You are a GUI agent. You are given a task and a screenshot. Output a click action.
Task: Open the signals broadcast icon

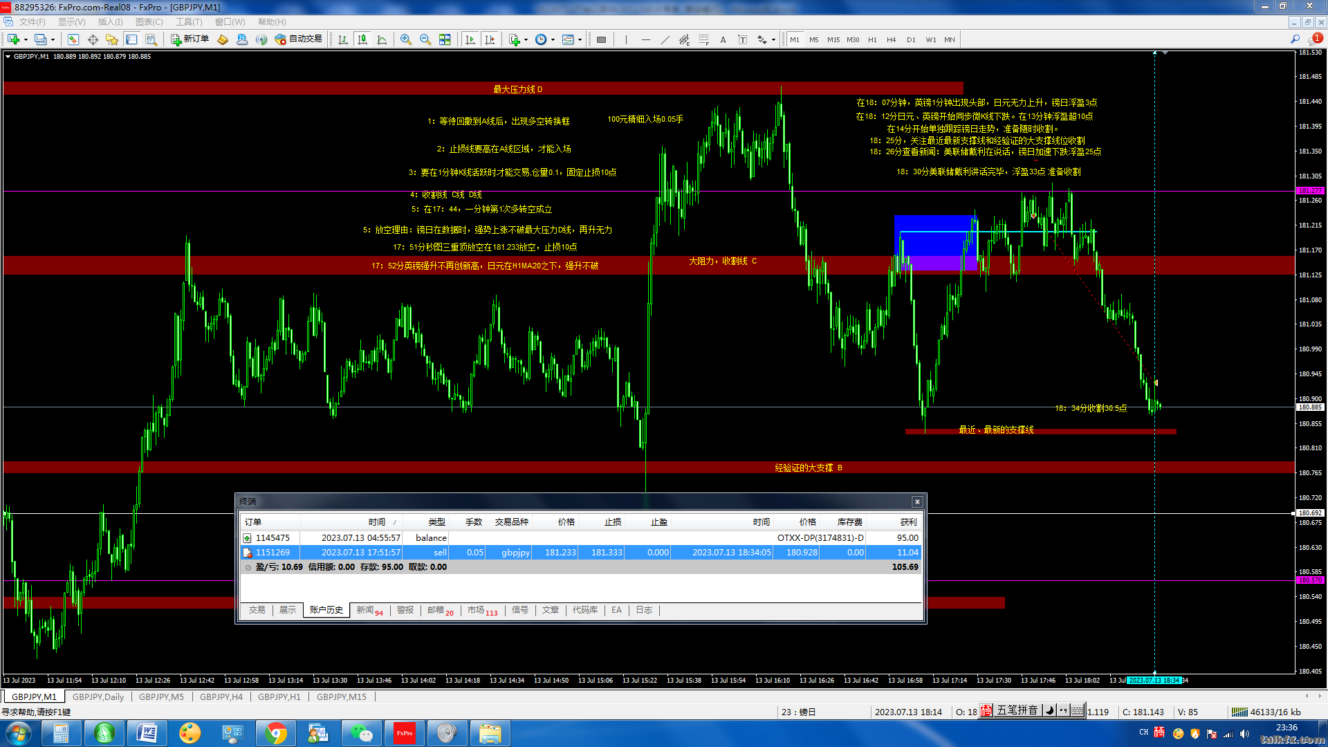261,39
